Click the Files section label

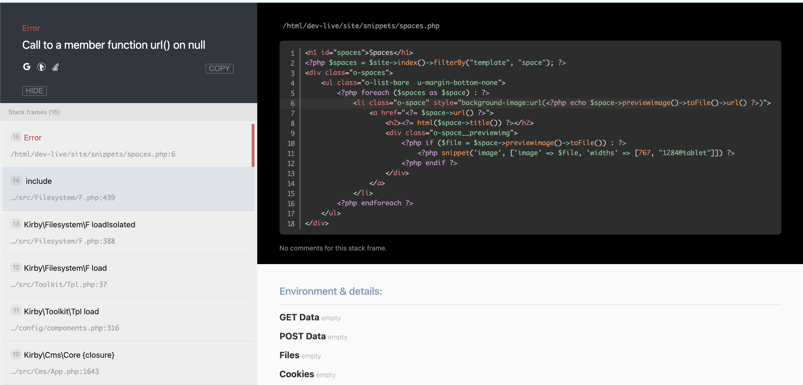pos(289,355)
